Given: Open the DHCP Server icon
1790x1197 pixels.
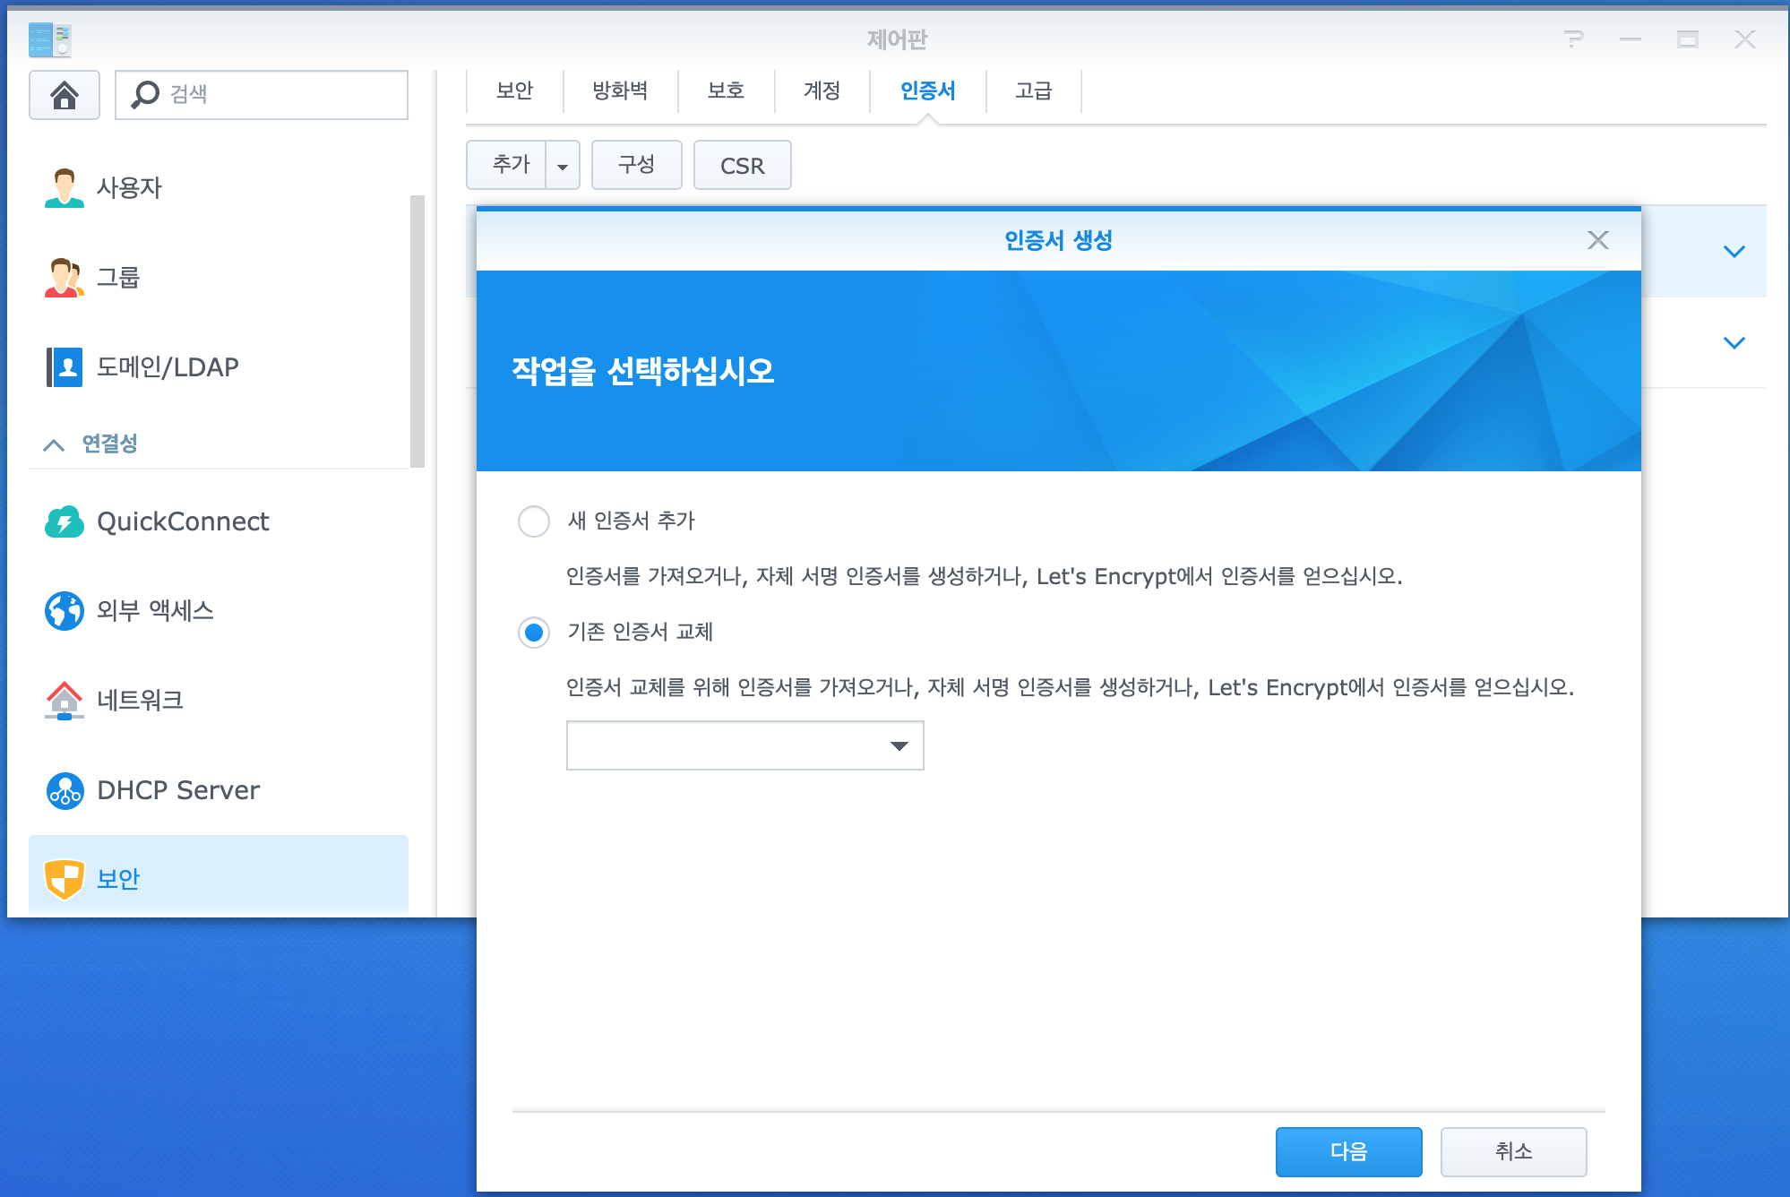Looking at the screenshot, I should 64,790.
